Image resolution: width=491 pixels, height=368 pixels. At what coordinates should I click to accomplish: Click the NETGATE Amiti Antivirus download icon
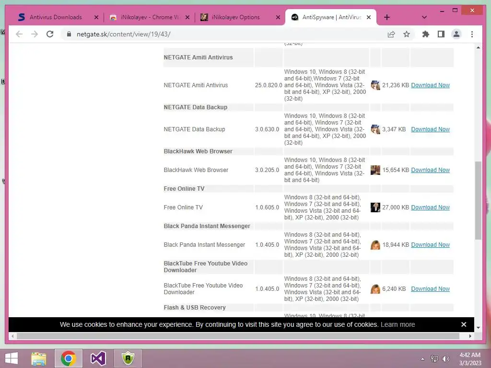point(375,85)
